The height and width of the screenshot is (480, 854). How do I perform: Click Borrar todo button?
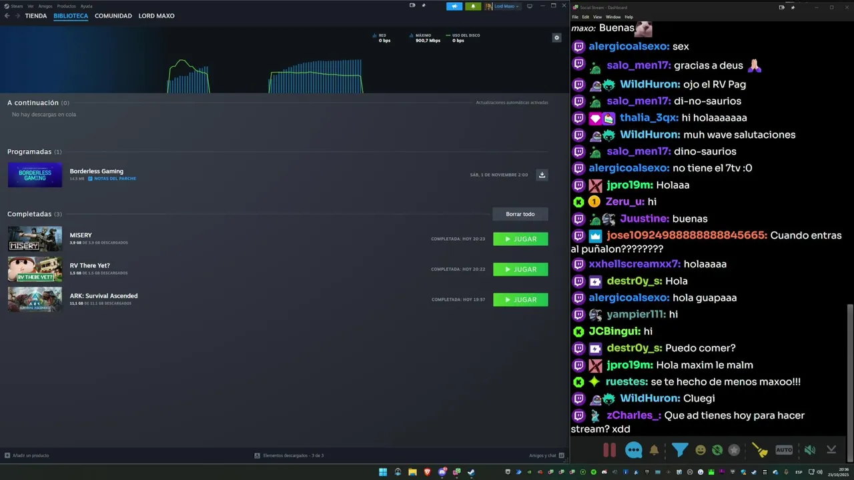click(x=520, y=214)
